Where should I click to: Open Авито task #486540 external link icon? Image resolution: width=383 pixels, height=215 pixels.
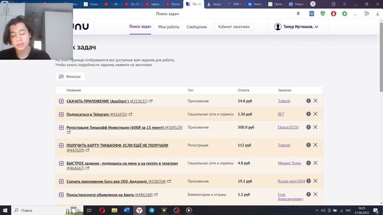point(156,195)
